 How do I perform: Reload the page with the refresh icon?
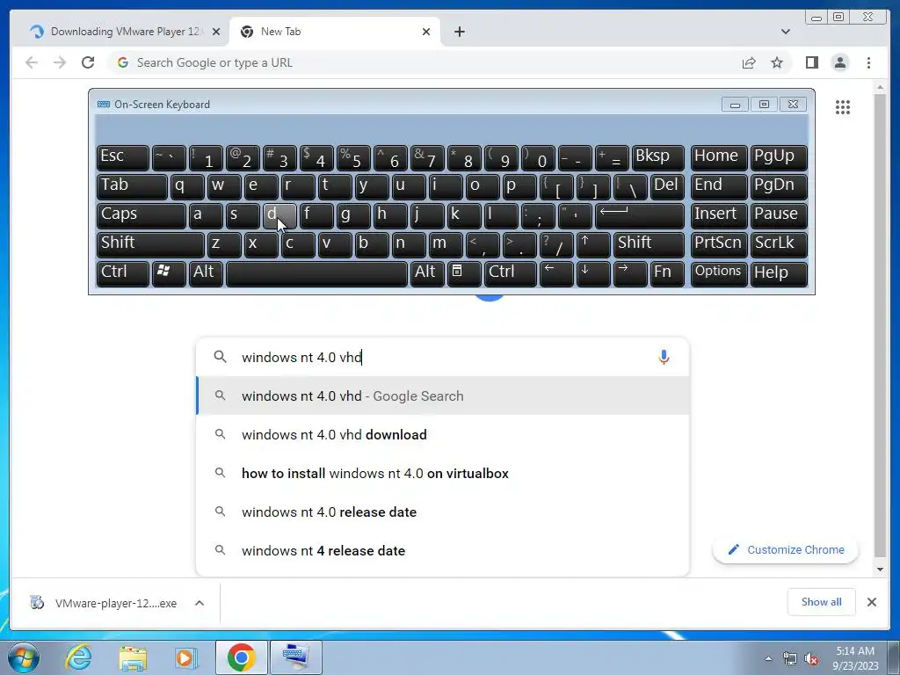(x=88, y=62)
